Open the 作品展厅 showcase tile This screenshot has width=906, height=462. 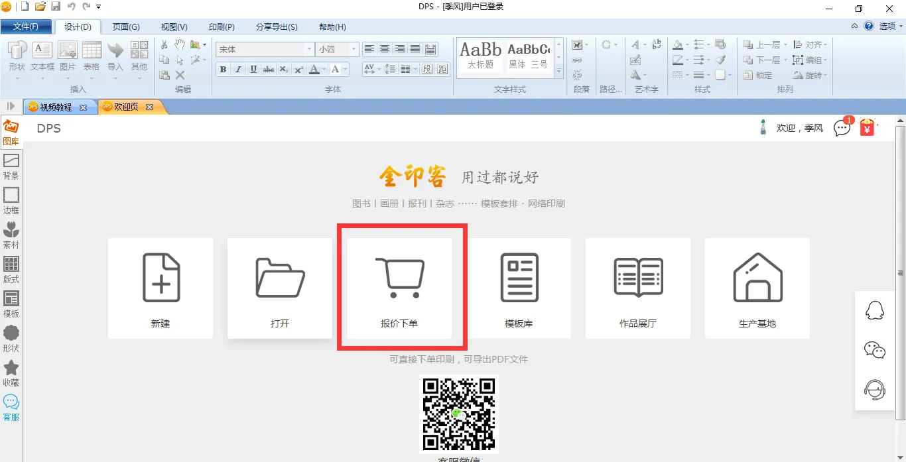(x=638, y=288)
